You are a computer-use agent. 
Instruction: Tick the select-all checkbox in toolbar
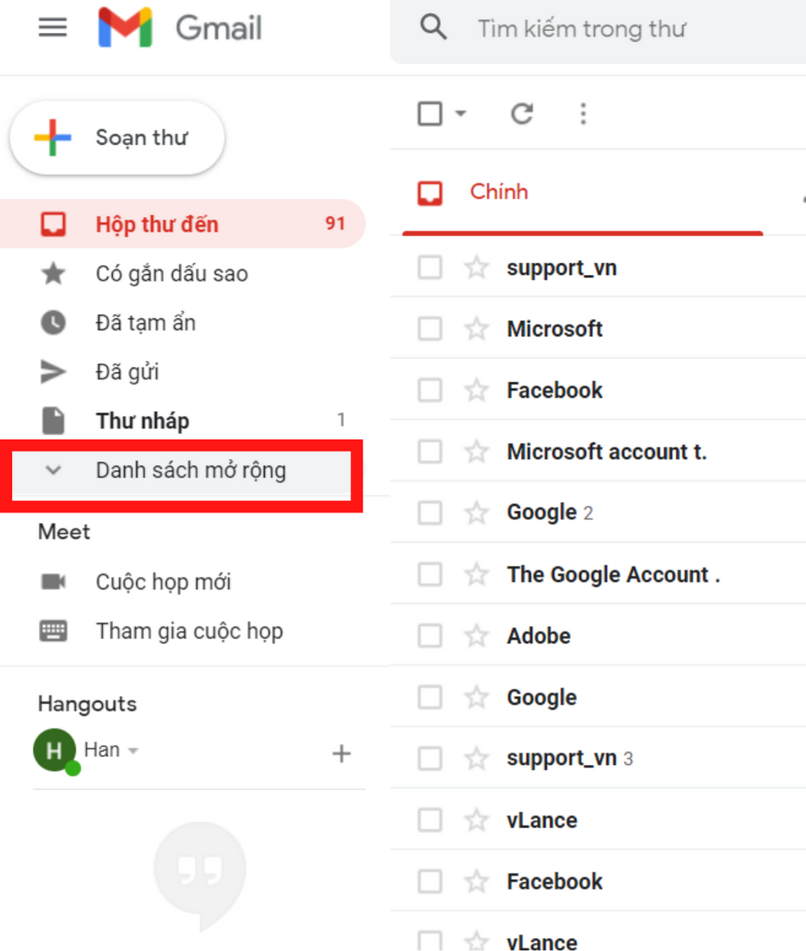(430, 113)
